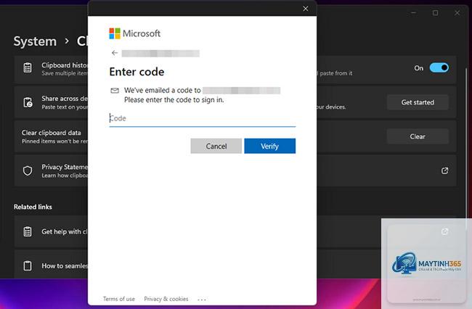Viewport: 472px width, 309px height.
Task: Click the Privacy Statement shield icon
Action: point(28,170)
